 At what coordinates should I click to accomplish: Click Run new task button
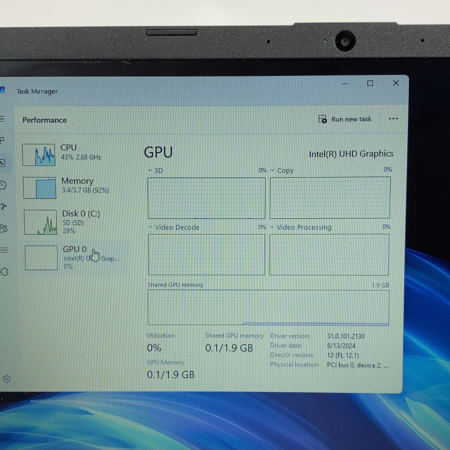click(345, 119)
